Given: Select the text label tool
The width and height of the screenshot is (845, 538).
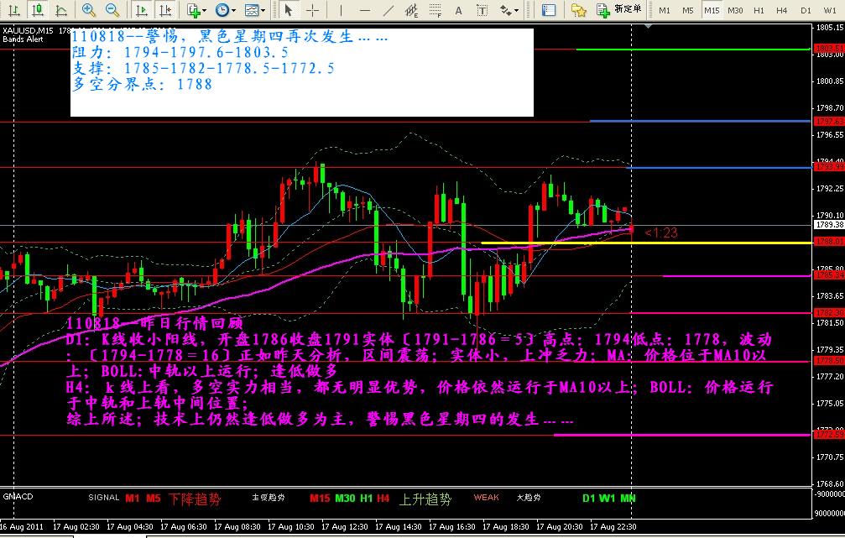Looking at the screenshot, I should 482,10.
